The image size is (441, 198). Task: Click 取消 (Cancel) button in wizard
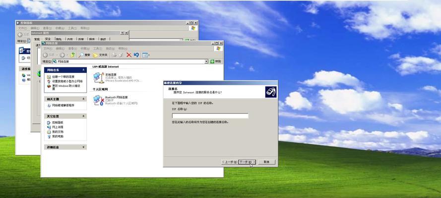point(266,162)
